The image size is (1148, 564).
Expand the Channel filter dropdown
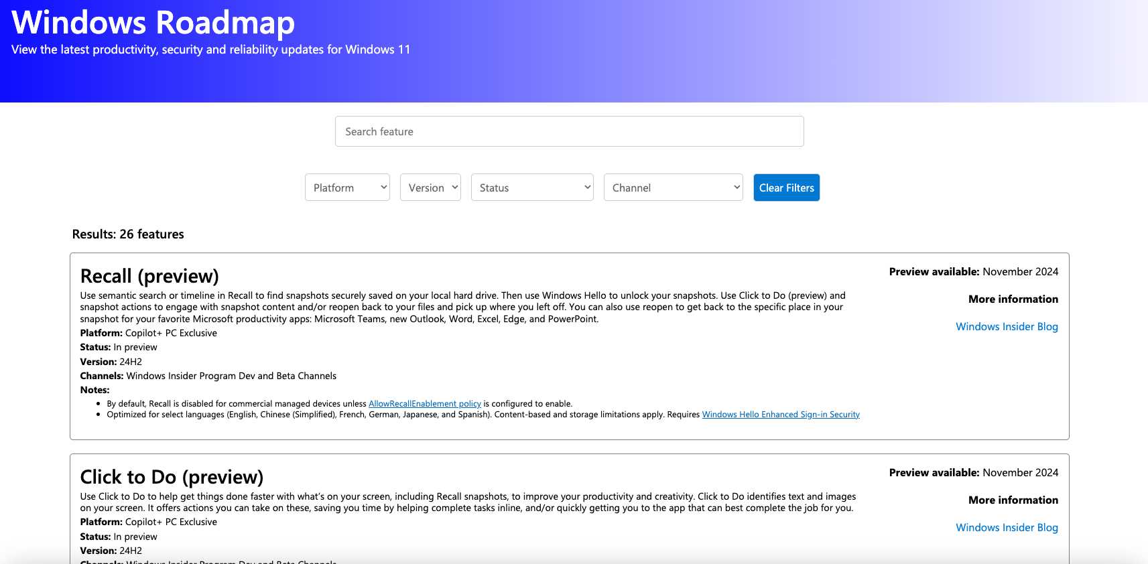(673, 188)
